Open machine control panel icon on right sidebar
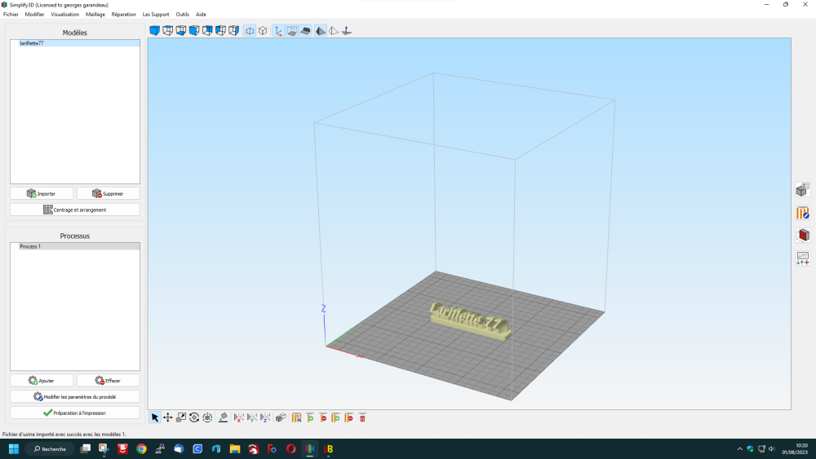Viewport: 816px width, 459px height. (x=803, y=258)
